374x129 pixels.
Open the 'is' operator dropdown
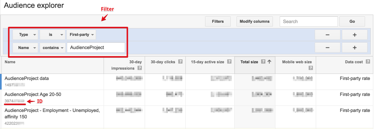pos(53,34)
